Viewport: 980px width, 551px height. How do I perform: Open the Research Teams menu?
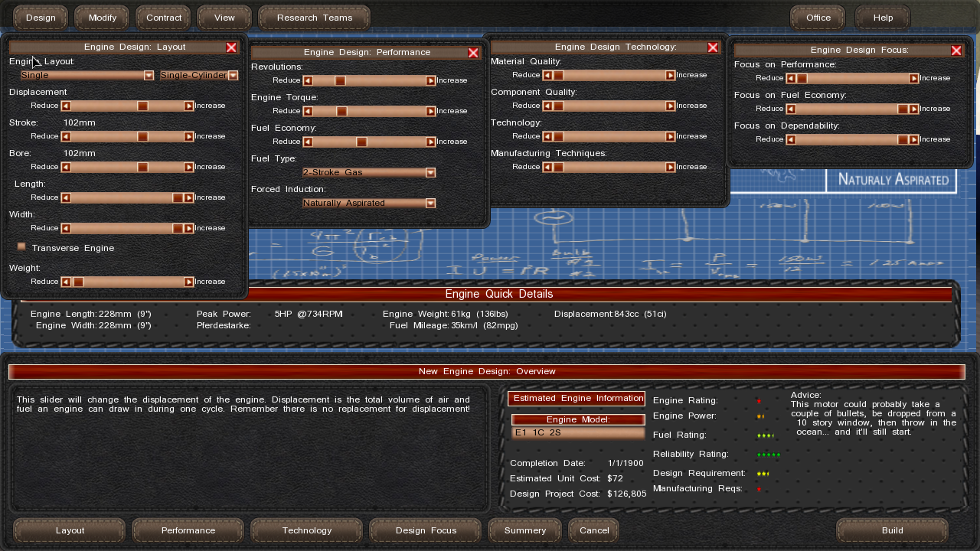[314, 18]
